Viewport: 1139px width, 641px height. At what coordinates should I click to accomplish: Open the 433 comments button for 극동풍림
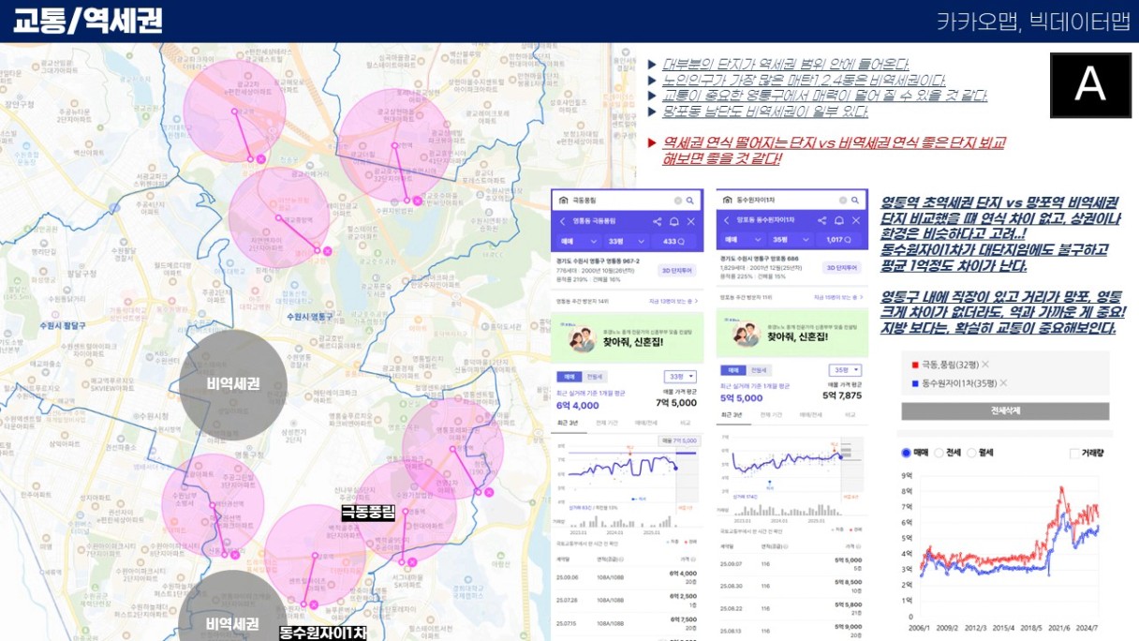pyautogui.click(x=674, y=242)
